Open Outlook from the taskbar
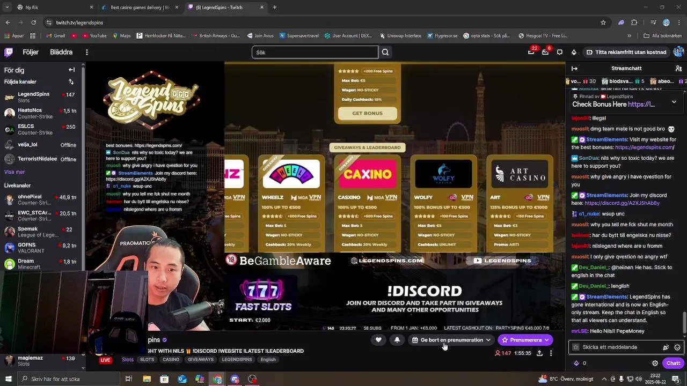 pos(182,379)
